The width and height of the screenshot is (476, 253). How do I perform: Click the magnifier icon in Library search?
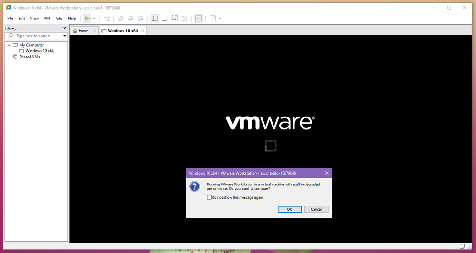10,36
